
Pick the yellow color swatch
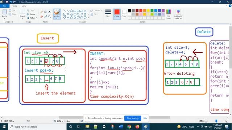(148, 10)
